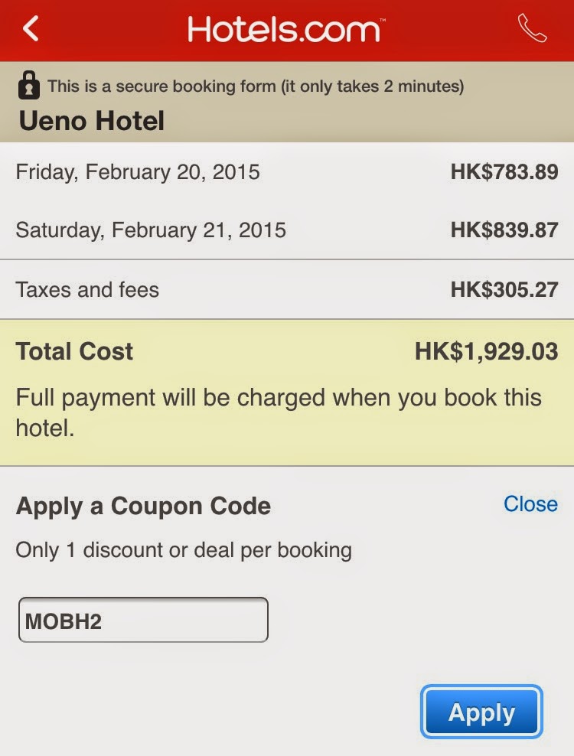This screenshot has width=574, height=756.
Task: Tap the HK$839.87 nightly price
Action: click(x=504, y=230)
